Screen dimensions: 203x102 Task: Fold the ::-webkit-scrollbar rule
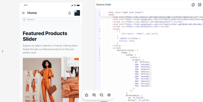[100, 39]
